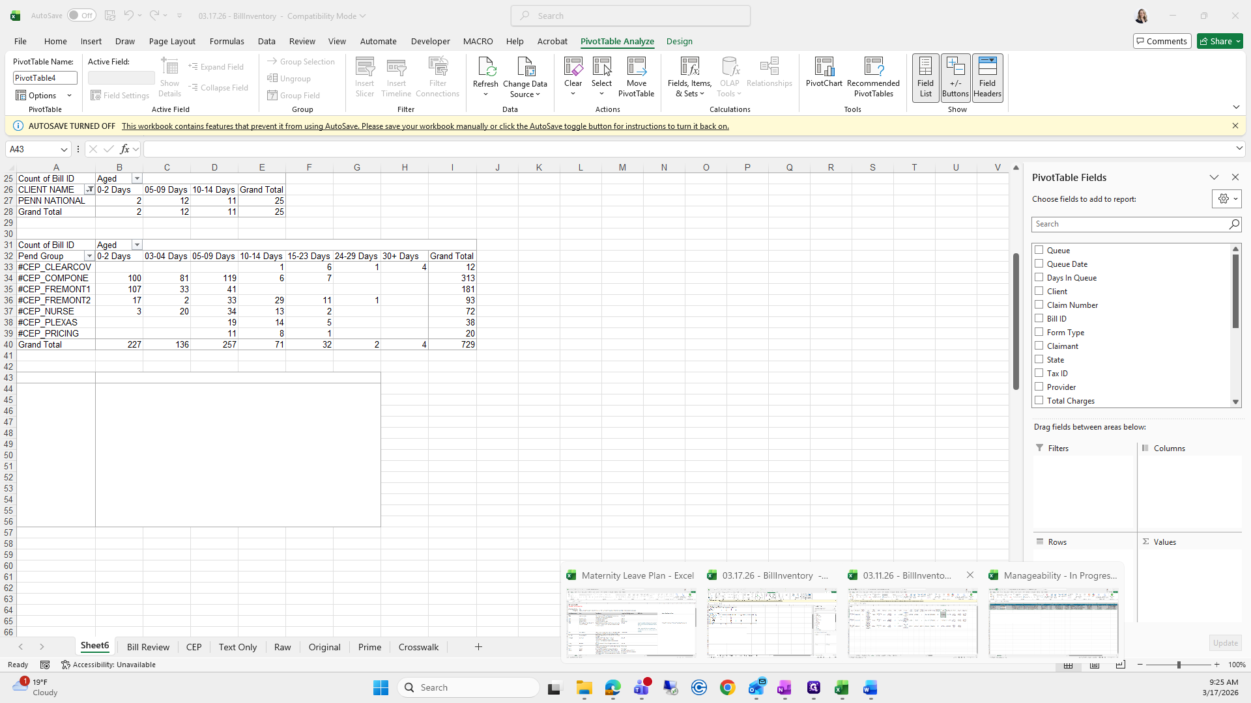Turn on the AutoSave toggle

81,16
